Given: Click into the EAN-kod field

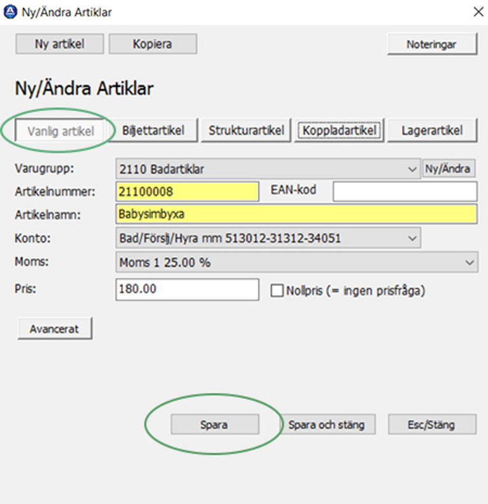Looking at the screenshot, I should [x=405, y=191].
